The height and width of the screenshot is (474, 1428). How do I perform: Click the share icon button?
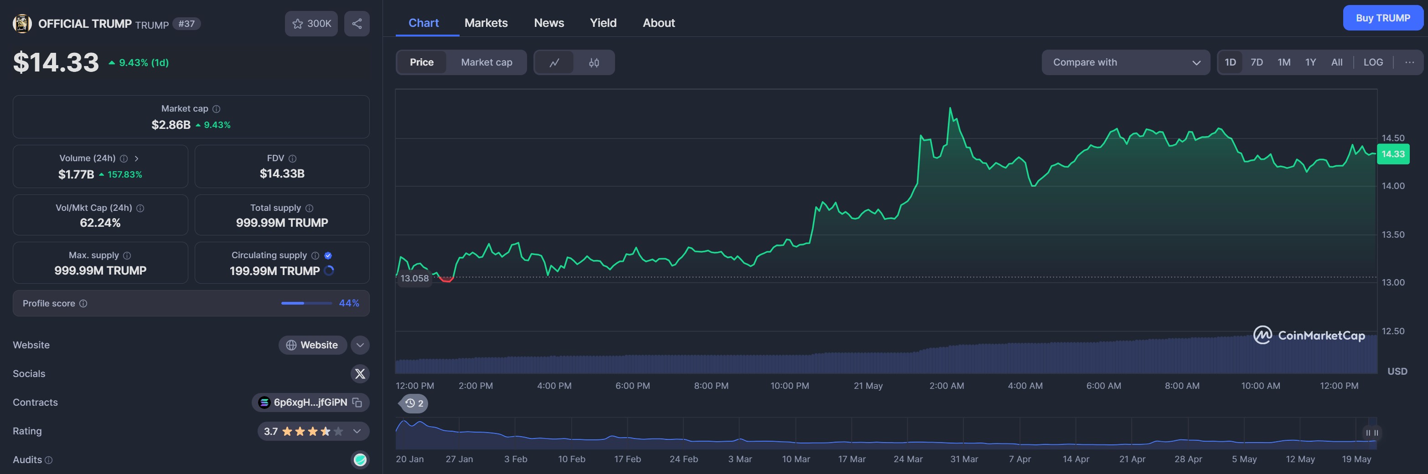tap(357, 23)
